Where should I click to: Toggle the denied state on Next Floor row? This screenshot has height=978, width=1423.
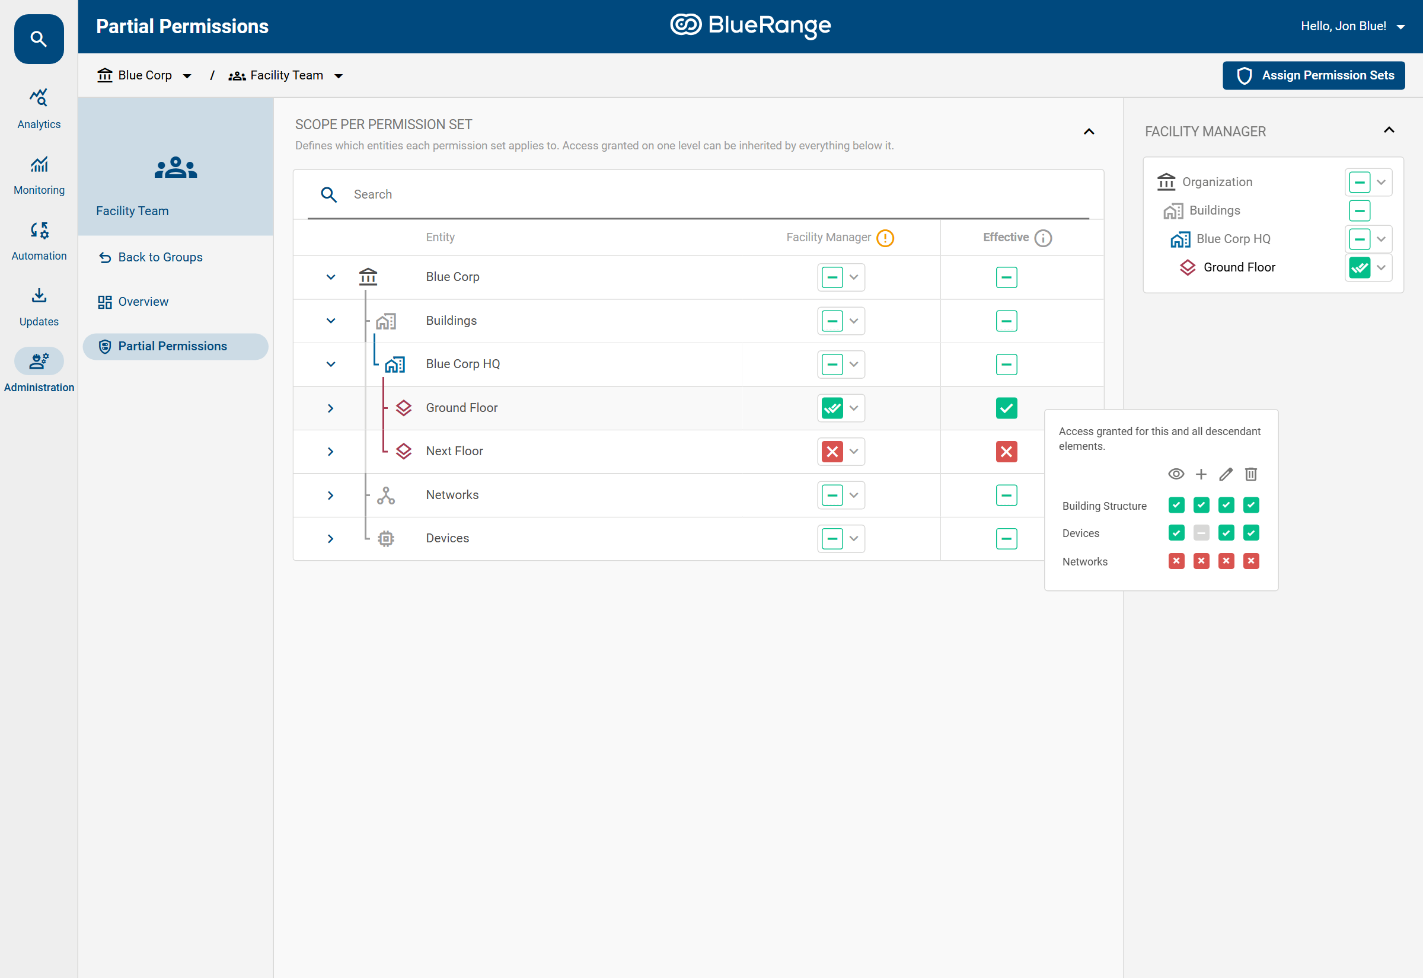(x=832, y=452)
